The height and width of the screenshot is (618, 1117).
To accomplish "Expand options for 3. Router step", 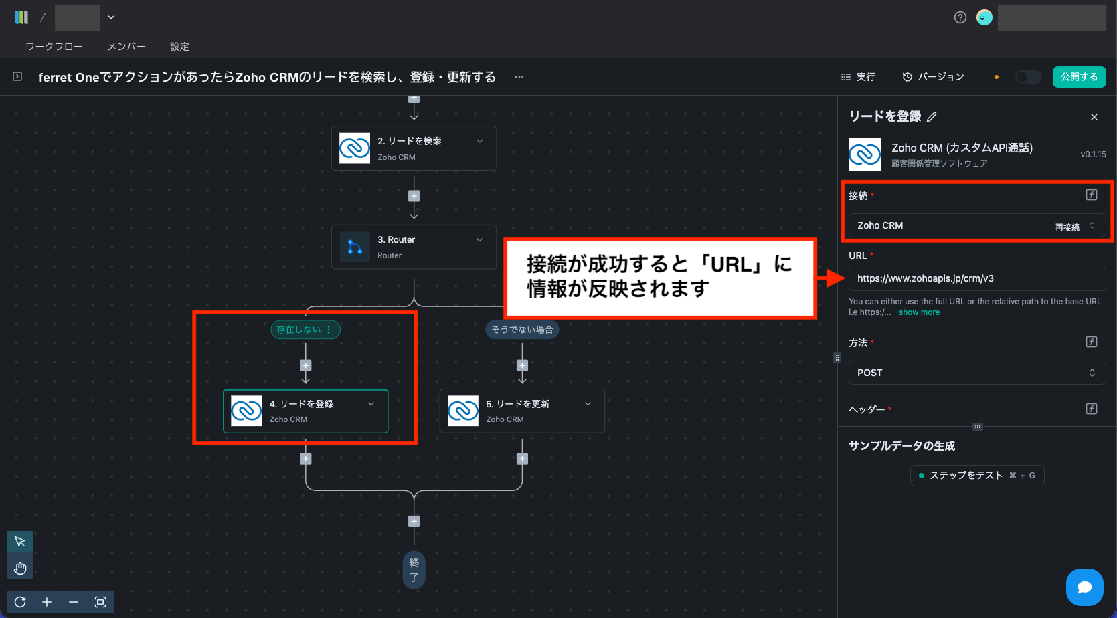I will coord(480,240).
